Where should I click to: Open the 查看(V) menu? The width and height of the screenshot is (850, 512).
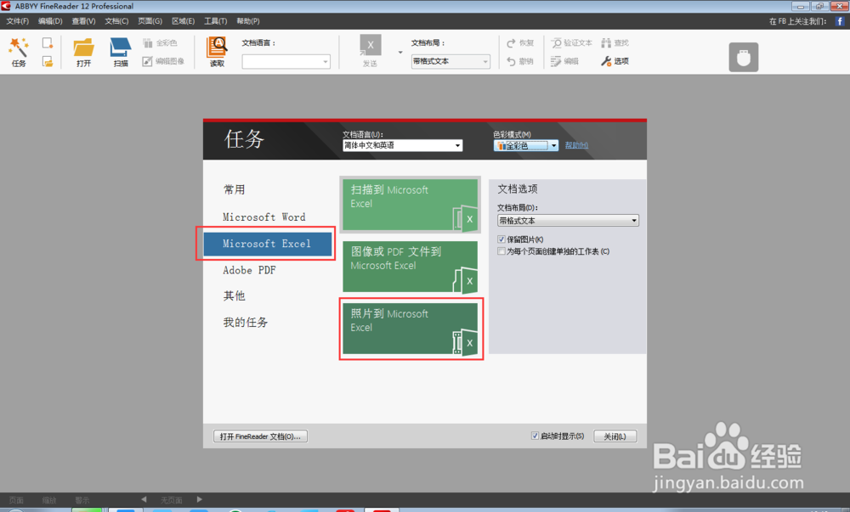click(83, 21)
